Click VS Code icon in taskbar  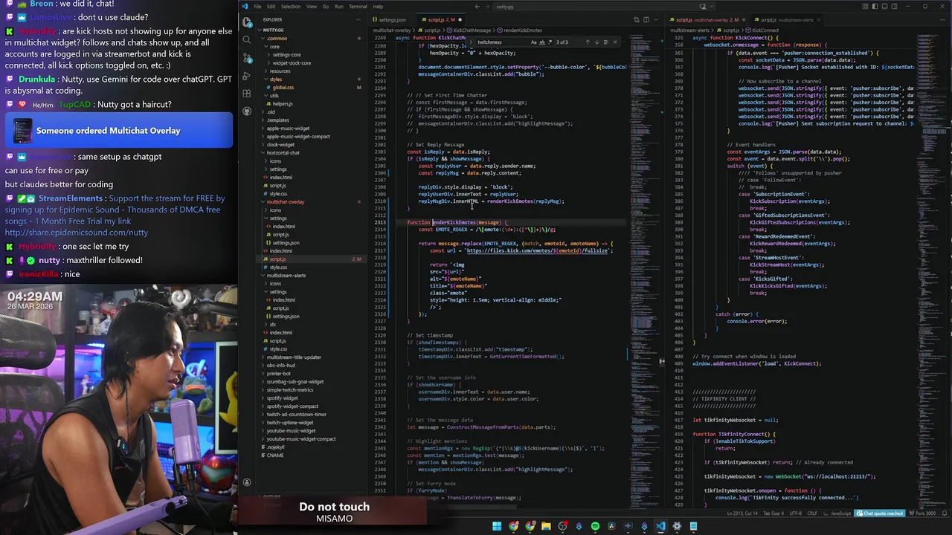(660, 526)
